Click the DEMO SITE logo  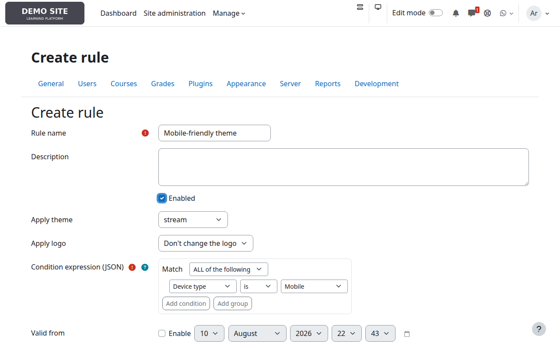tap(45, 13)
